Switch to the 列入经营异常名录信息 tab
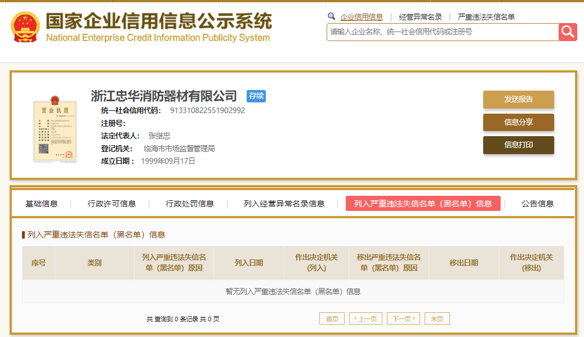584x337 pixels. click(284, 204)
